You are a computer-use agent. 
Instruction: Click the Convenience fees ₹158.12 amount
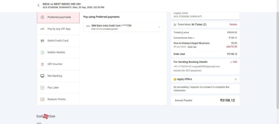(x=233, y=38)
